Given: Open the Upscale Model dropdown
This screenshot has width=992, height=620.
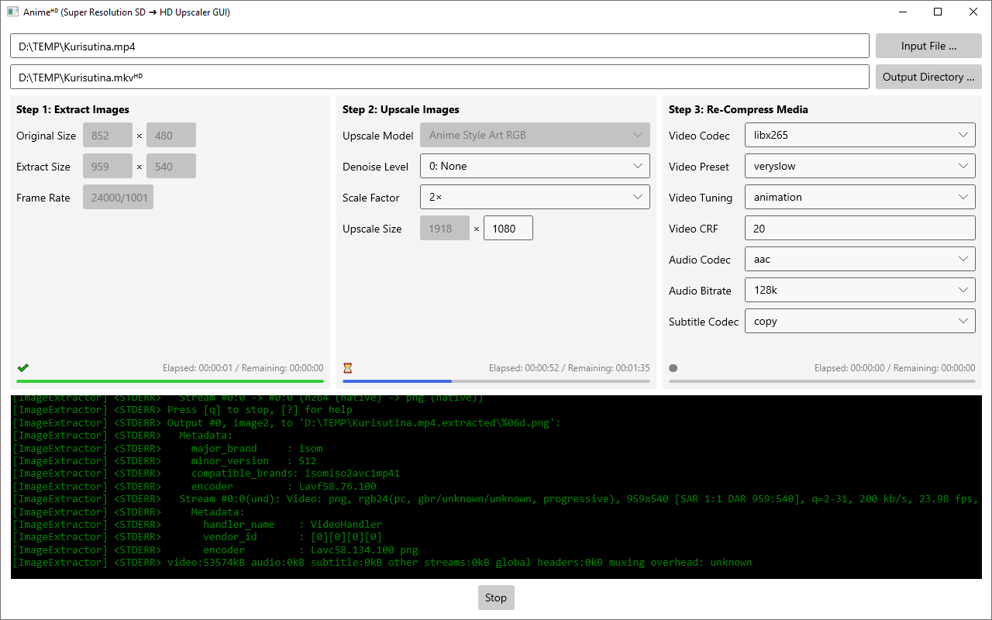Looking at the screenshot, I should (x=535, y=135).
